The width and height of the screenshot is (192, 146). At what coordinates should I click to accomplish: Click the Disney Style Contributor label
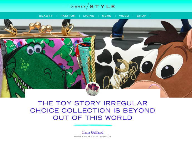pos(93,137)
